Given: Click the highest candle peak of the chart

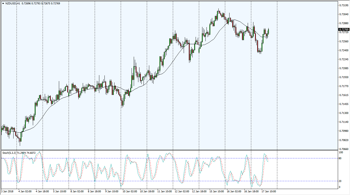Looking at the screenshot, I should [x=219, y=9].
